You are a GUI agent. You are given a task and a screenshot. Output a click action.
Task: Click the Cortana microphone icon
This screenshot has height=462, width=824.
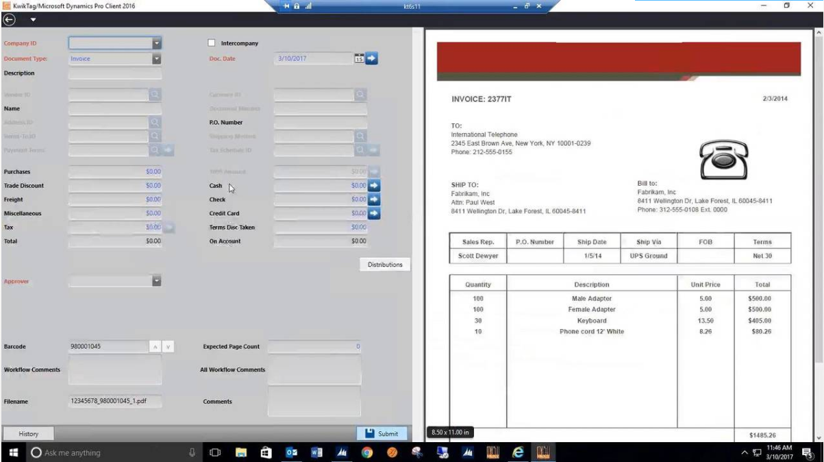point(194,452)
